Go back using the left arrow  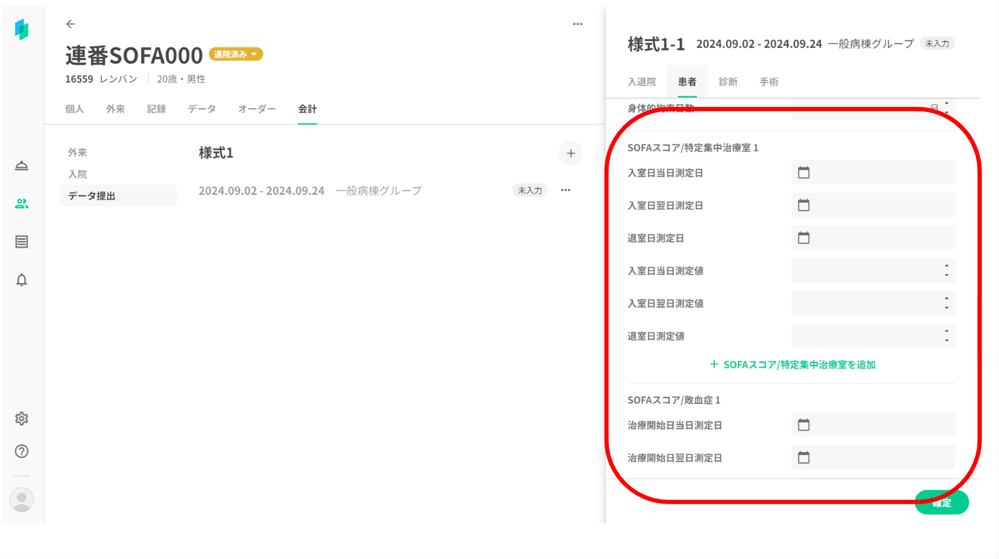click(x=70, y=24)
